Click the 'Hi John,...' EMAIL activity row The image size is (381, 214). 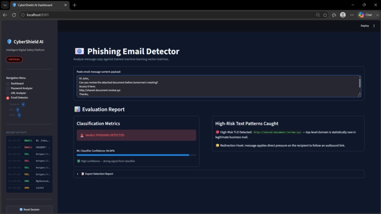pyautogui.click(x=29, y=141)
